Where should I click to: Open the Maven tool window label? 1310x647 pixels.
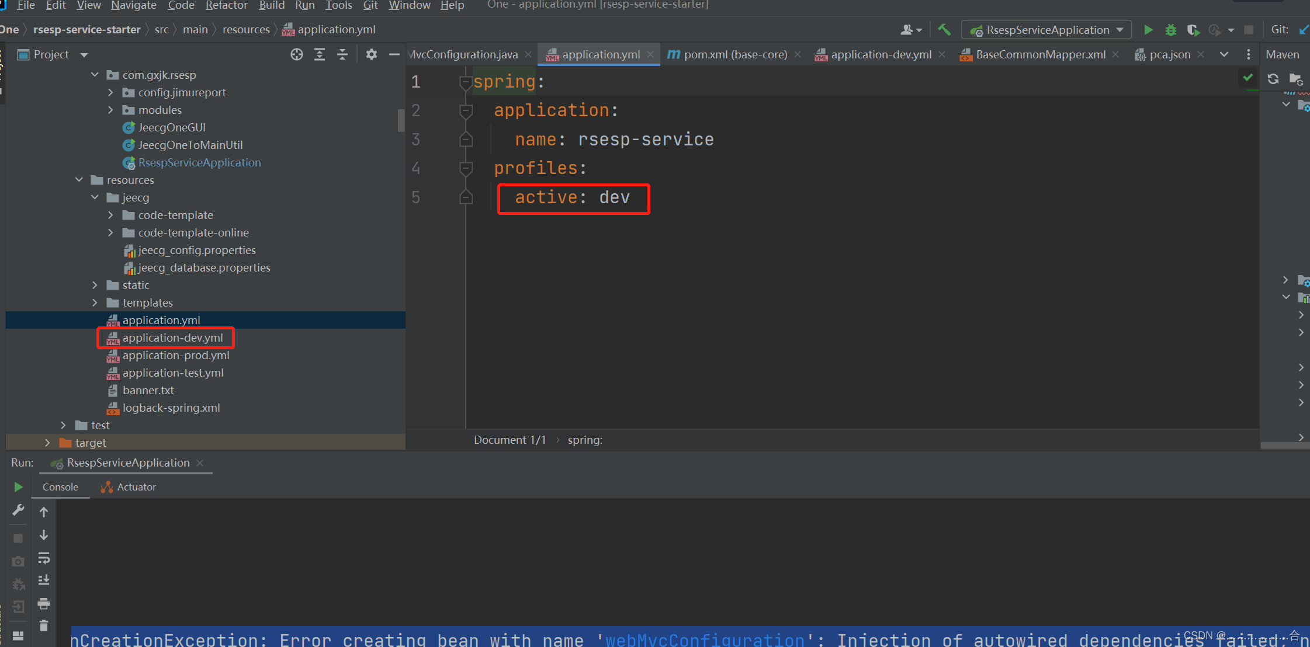(x=1283, y=54)
